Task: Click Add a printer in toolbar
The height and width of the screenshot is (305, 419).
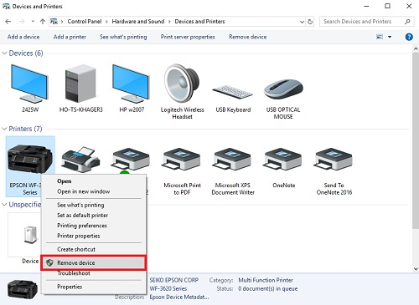Action: click(x=70, y=37)
